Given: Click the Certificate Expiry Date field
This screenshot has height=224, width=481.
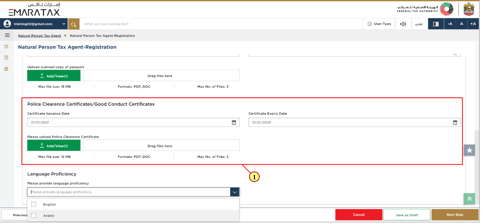Looking at the screenshot, I should (x=355, y=122).
